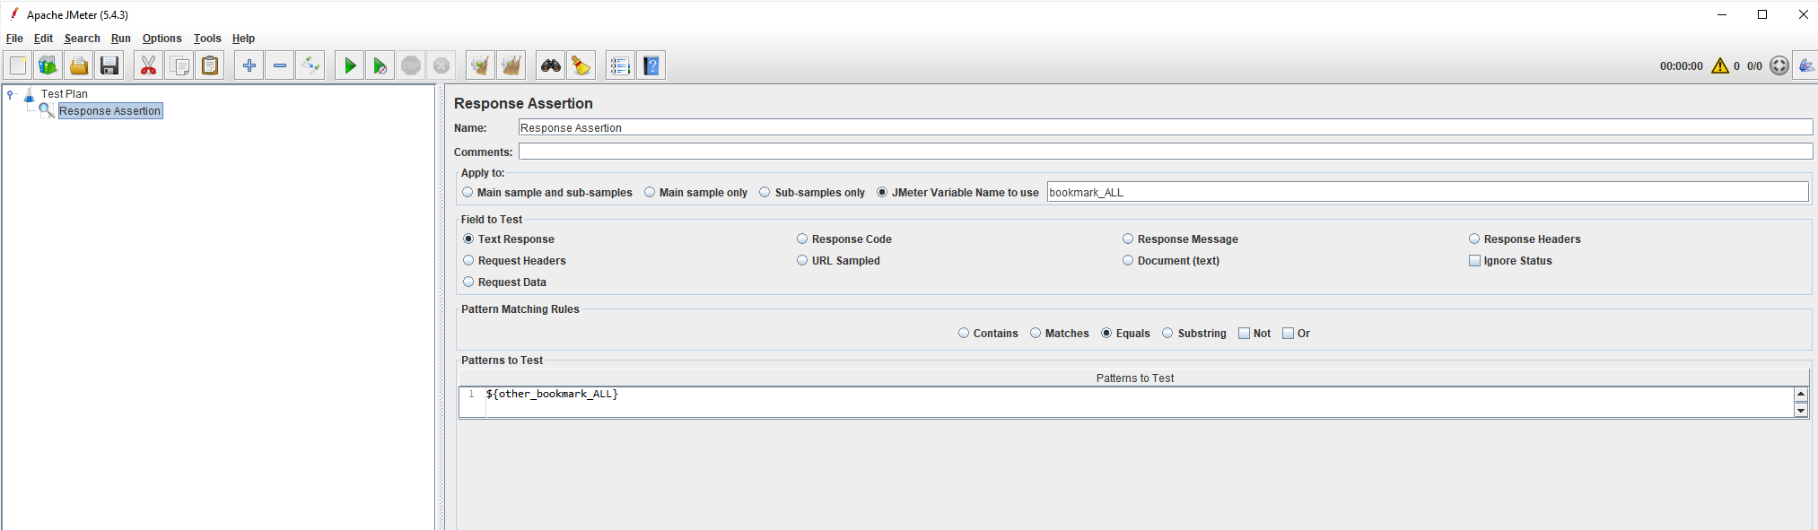Image resolution: width=1818 pixels, height=530 pixels.
Task: Click pattern table scrollbar up arrow
Action: point(1801,395)
